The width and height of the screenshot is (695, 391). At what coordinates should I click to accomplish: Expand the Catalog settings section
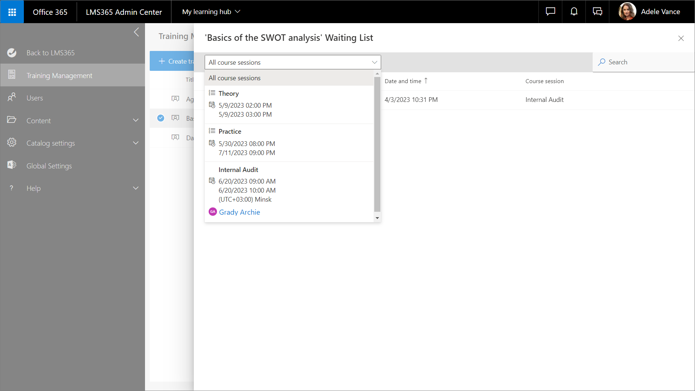click(136, 143)
